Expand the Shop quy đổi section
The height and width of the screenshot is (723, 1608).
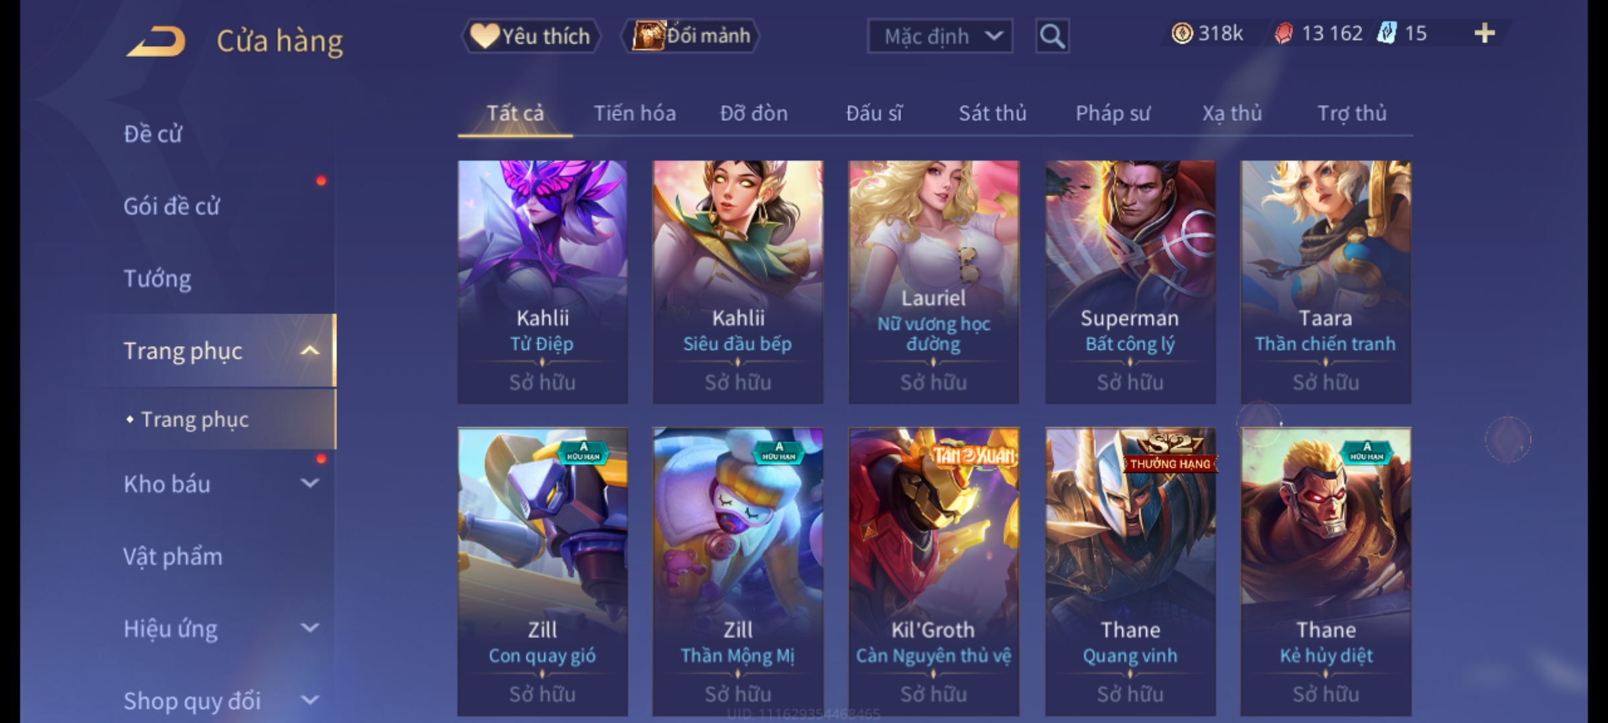tap(310, 700)
